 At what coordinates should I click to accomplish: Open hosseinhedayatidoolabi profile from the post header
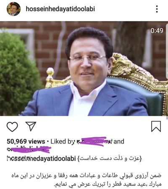click(x=60, y=9)
